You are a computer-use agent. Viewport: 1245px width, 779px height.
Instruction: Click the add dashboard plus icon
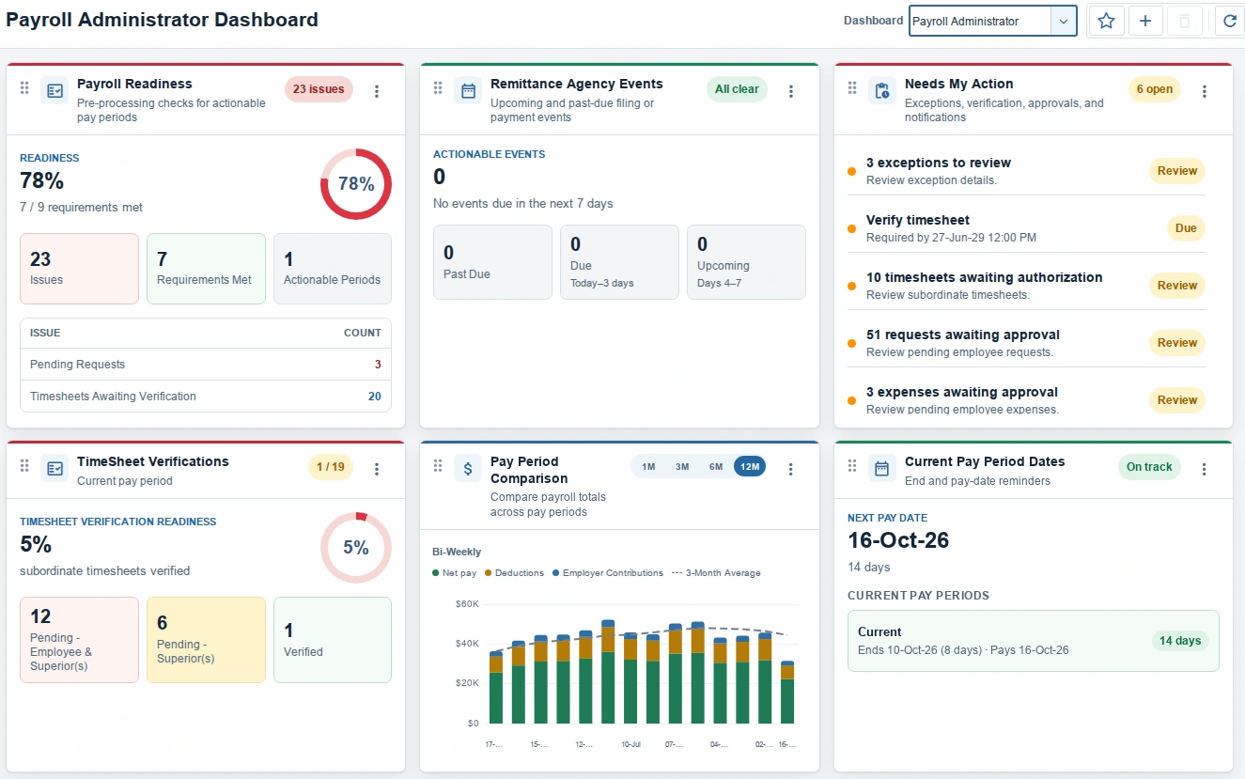(1145, 21)
